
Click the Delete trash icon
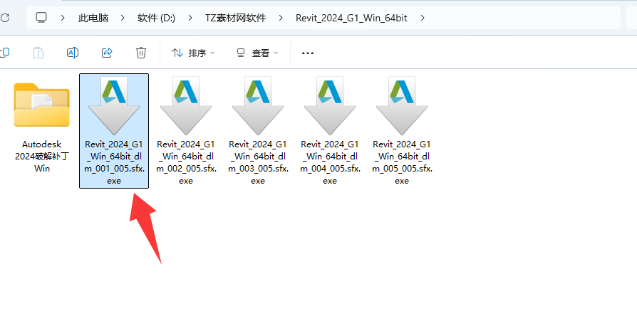tap(141, 53)
